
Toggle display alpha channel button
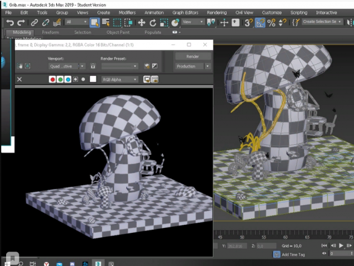[x=76, y=79]
